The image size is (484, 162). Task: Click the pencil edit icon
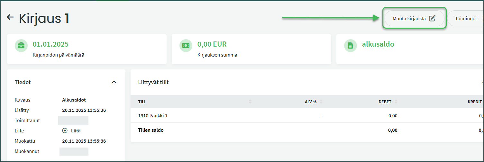(432, 19)
